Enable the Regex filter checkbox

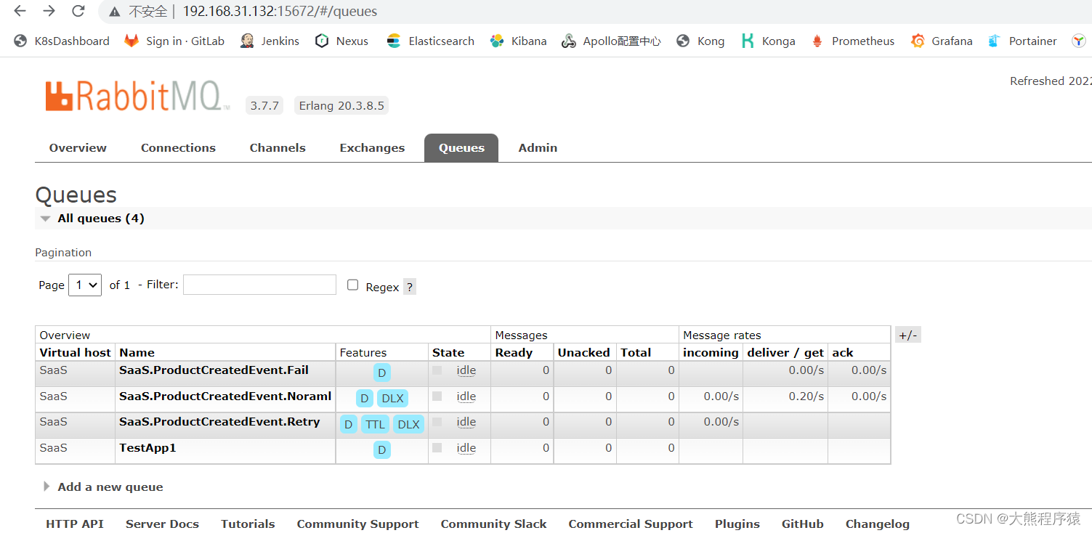(352, 284)
